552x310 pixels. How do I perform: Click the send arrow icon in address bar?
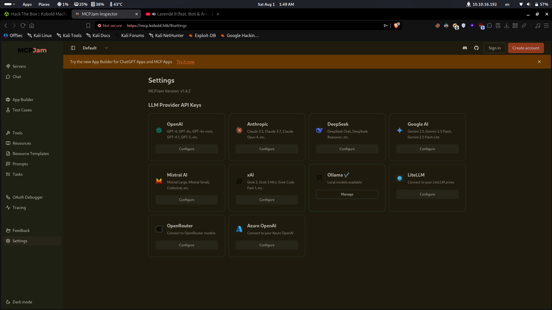pos(386,26)
